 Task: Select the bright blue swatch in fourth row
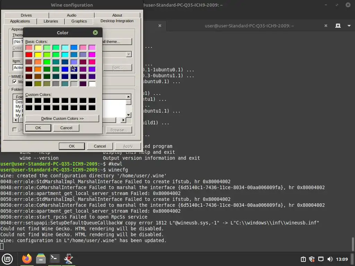65,69
